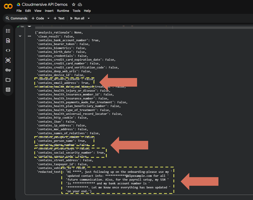Viewport: 253px width, 200px height.
Task: Open Find and replace in sidebar
Action: pyautogui.click(x=8, y=41)
